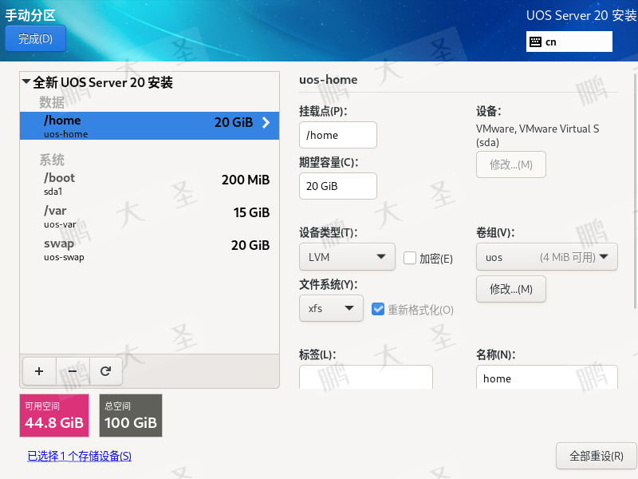The width and height of the screenshot is (638, 479).
Task: Open the 已选择 1 个存储设备(S) link
Action: [79, 456]
